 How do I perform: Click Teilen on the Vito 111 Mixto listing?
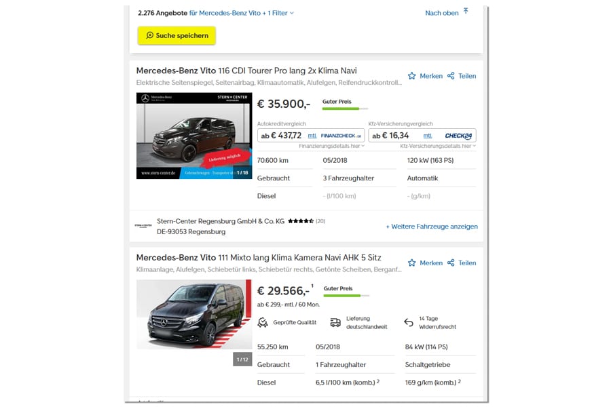(x=467, y=263)
